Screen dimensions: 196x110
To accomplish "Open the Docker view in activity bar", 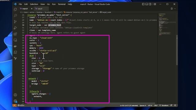I will tap(15, 46).
